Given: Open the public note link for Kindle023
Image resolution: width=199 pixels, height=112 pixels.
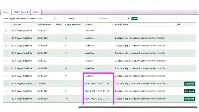Looking at the screenshot, I should coord(140,38).
